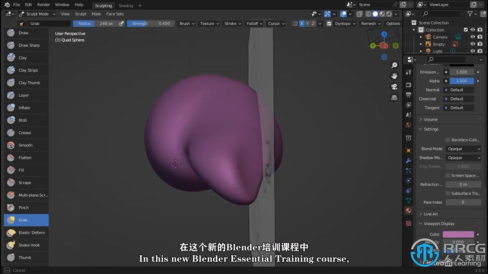Select the Inflate brush
Viewport: 488px width, 274px height.
pos(26,108)
